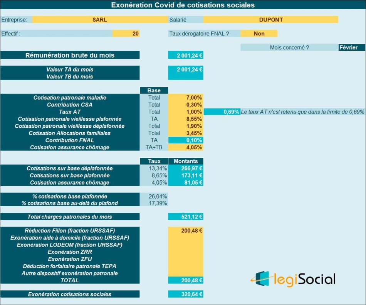Click the Taux AT rate 1,00%

click(x=185, y=112)
